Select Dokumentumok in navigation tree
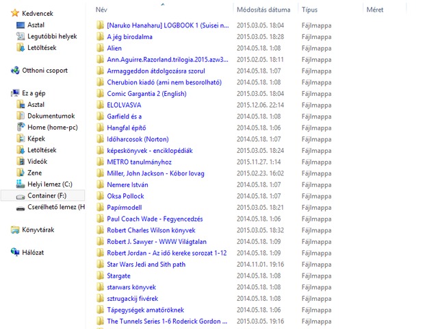The width and height of the screenshot is (438, 329). [51, 116]
